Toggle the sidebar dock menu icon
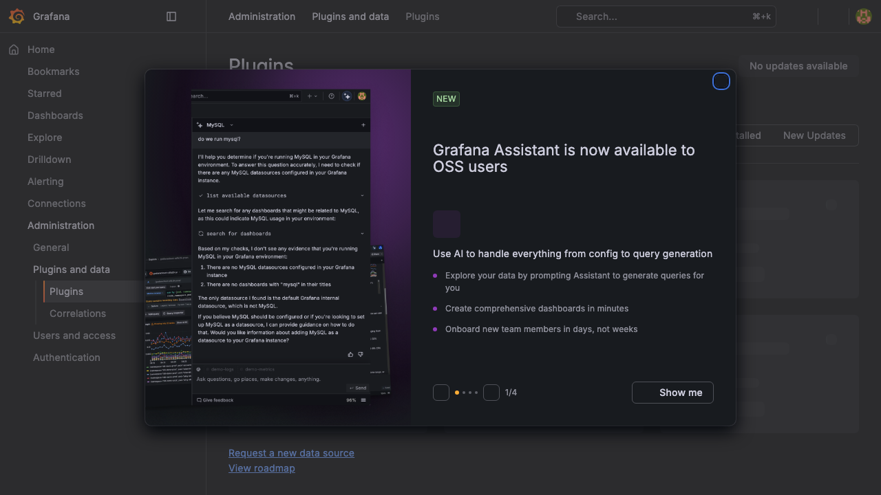 [x=171, y=16]
